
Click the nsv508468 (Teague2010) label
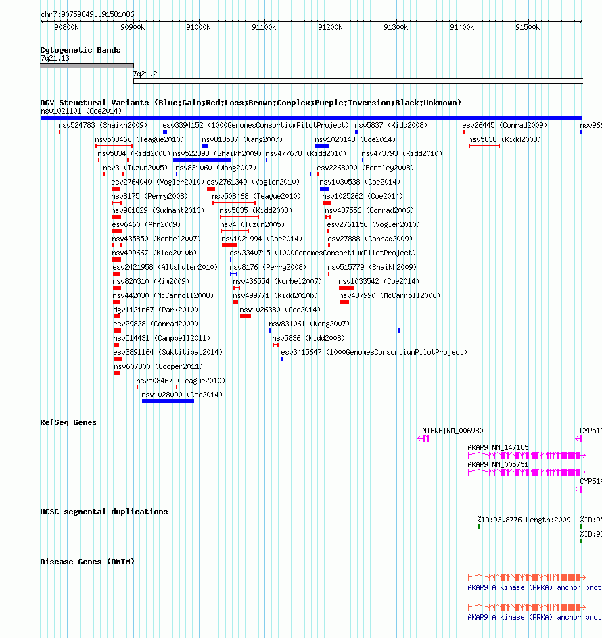coord(256,197)
